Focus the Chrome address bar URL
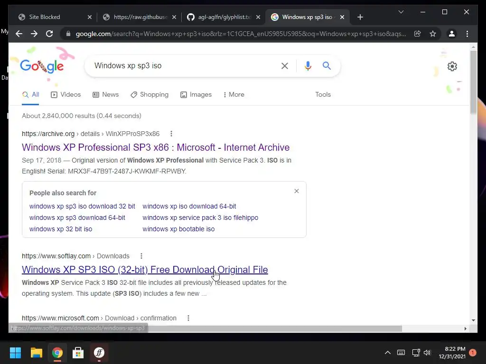This screenshot has height=364, width=486. [241, 34]
